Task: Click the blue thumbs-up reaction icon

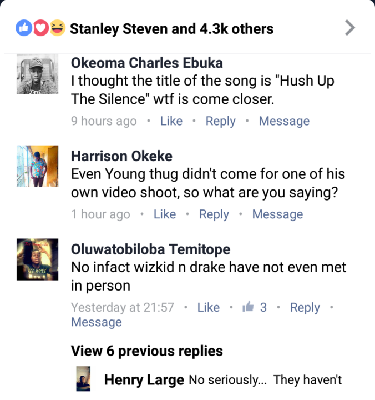Action: click(x=24, y=28)
